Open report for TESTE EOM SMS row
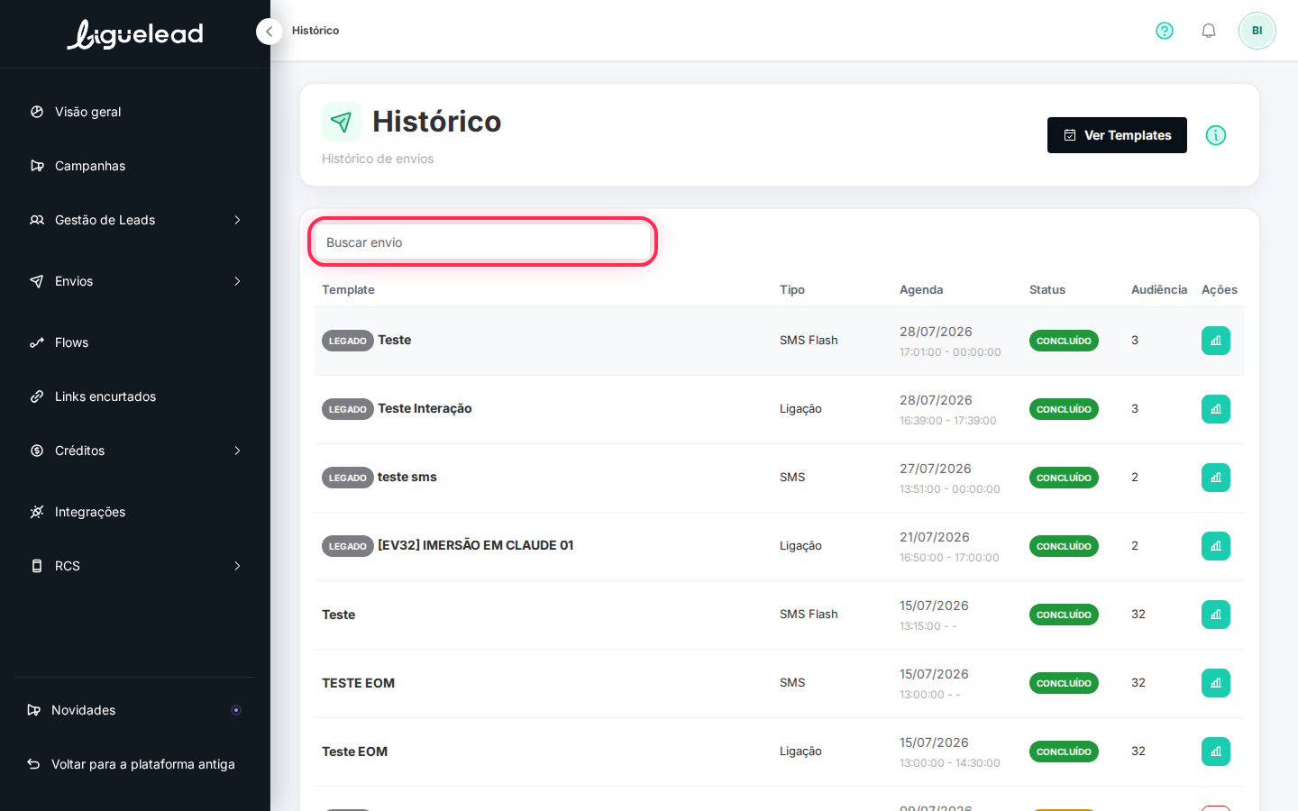 point(1216,683)
